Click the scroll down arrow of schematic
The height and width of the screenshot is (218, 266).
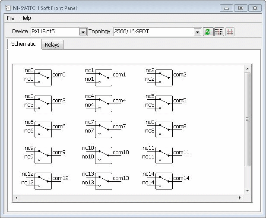247,190
